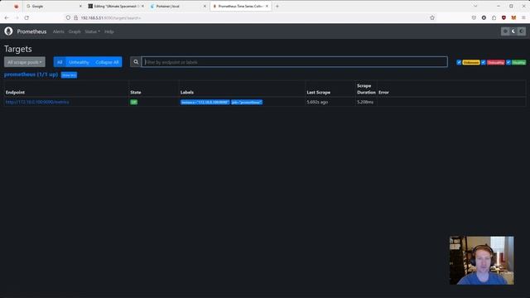Viewport: 530px width, 298px height.
Task: Switch to light theme sun icon
Action: click(505, 31)
